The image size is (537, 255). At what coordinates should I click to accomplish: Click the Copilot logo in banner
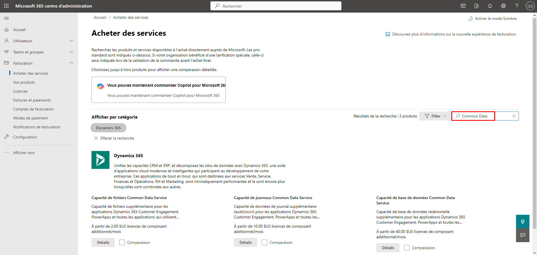(x=100, y=86)
